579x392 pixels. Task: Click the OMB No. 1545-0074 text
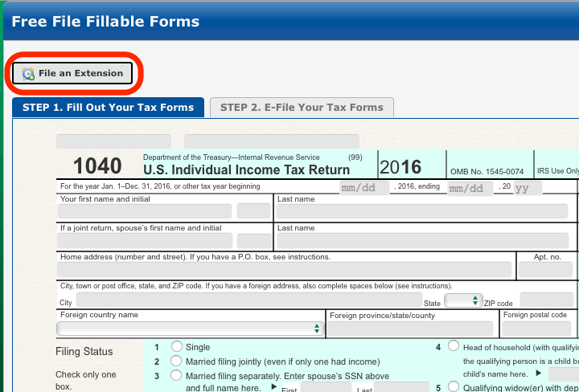tap(487, 171)
